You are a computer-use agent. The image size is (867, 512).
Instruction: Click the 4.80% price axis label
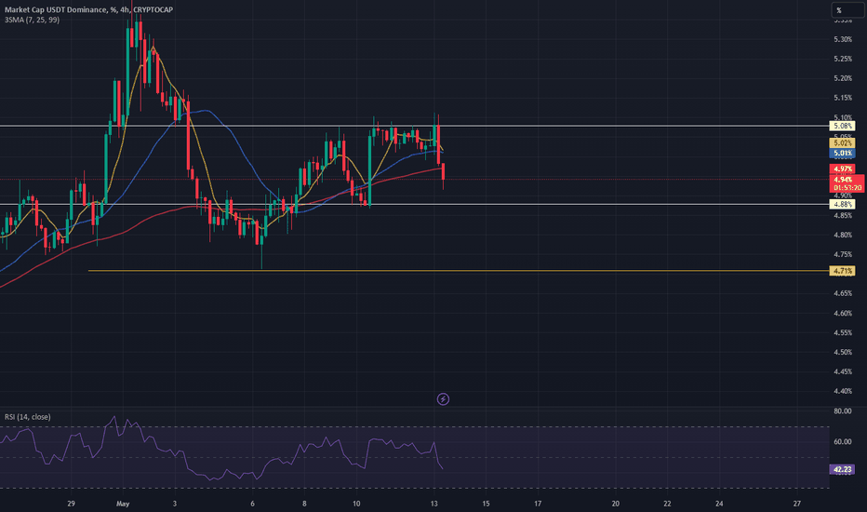pos(843,235)
